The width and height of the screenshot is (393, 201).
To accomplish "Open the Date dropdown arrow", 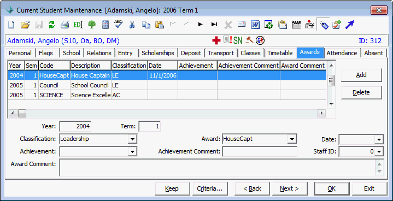I will pyautogui.click(x=379, y=139).
